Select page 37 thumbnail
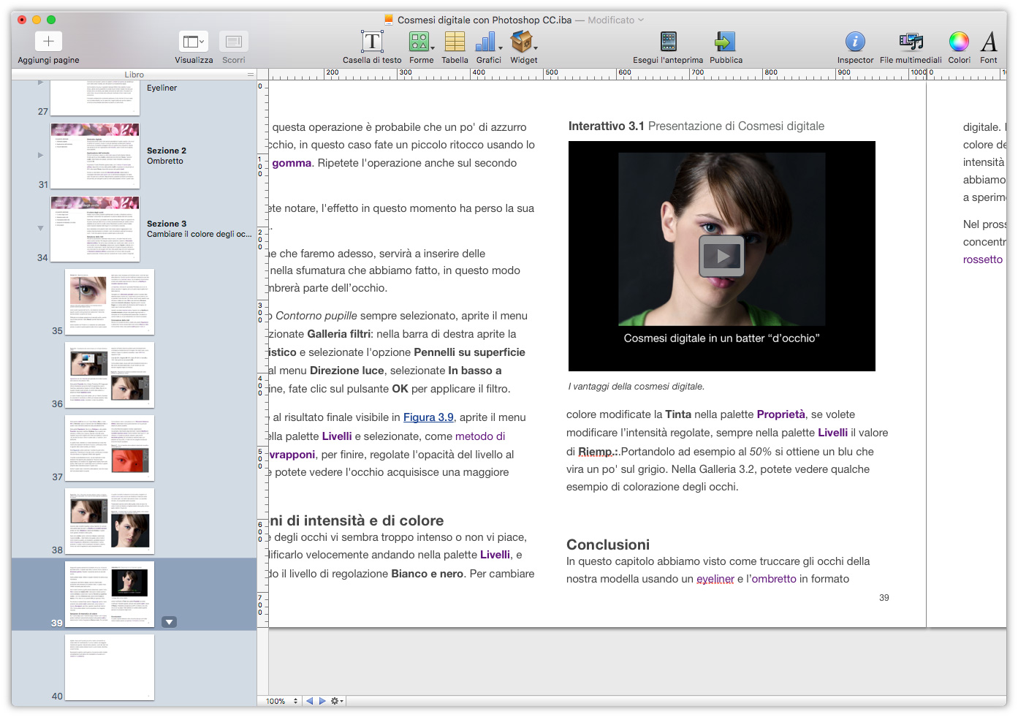The width and height of the screenshot is (1018, 717). coord(110,448)
